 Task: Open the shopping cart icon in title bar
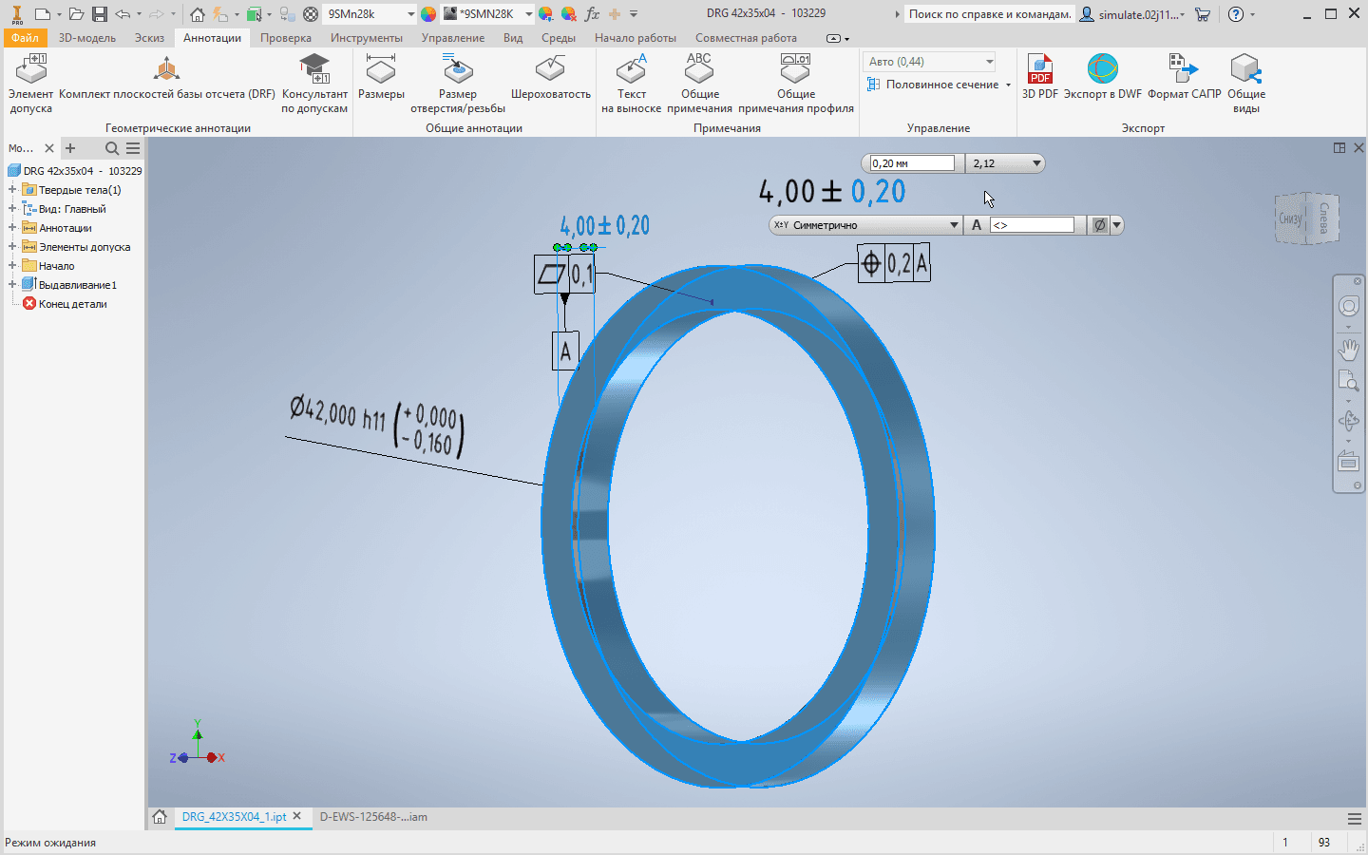tap(1203, 14)
